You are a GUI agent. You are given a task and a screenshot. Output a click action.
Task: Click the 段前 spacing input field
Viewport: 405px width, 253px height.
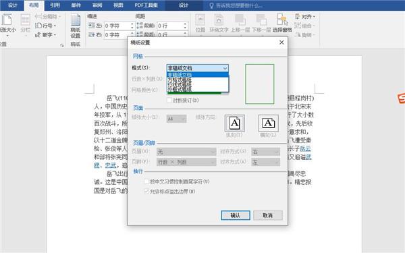(x=169, y=26)
